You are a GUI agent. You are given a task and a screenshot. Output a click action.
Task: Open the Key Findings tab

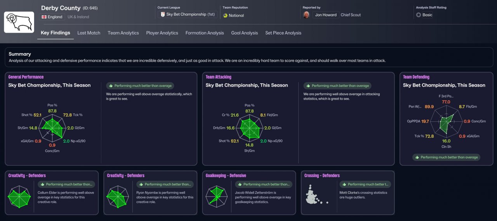point(56,33)
